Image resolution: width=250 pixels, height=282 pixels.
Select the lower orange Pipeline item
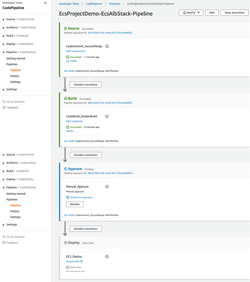(16, 205)
